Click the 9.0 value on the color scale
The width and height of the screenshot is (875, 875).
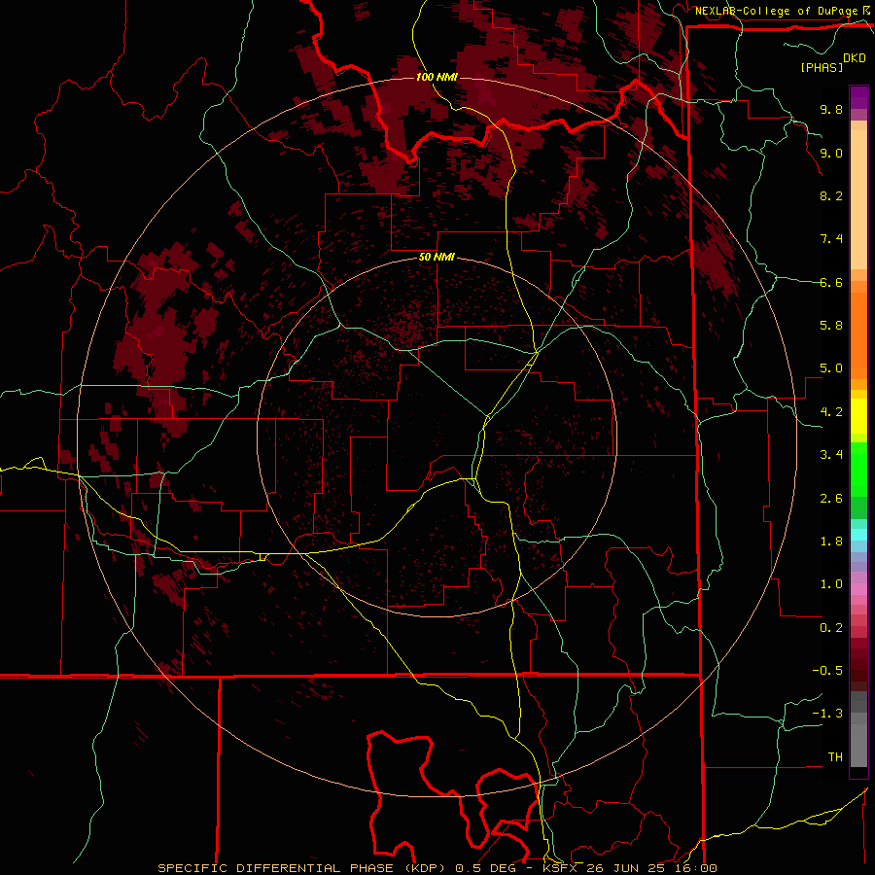831,153
